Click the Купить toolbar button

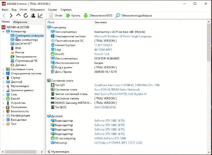coord(73,16)
